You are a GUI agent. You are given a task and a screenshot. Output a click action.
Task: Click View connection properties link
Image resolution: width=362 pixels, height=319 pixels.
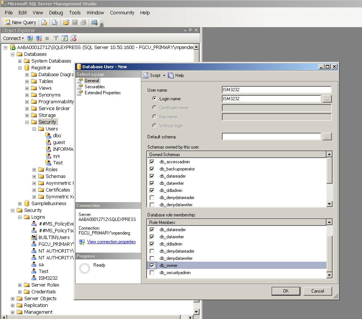click(x=111, y=242)
